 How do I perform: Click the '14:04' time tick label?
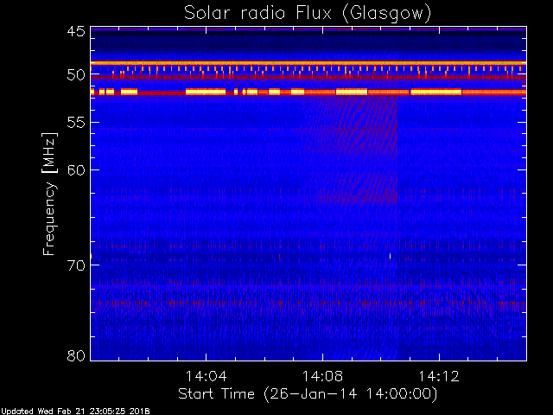point(206,376)
